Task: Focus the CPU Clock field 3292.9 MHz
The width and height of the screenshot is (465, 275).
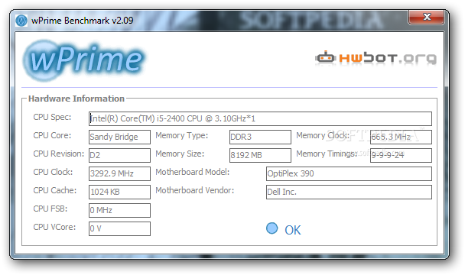Action: 119,173
